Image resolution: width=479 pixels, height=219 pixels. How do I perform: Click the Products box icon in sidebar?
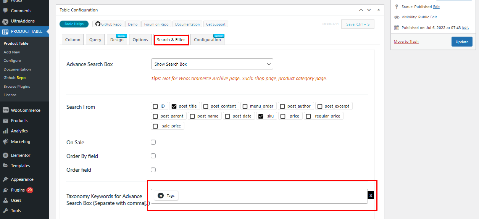(5, 121)
